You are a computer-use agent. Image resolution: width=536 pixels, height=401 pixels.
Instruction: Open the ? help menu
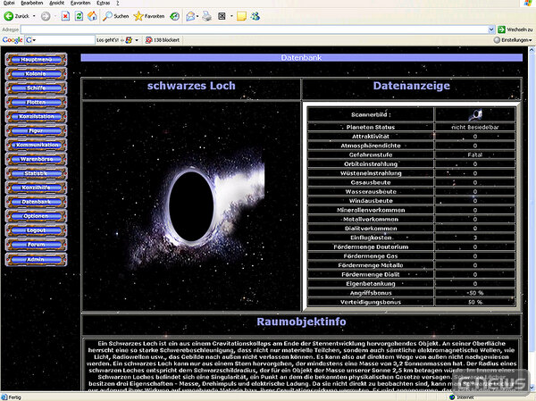click(x=118, y=3)
